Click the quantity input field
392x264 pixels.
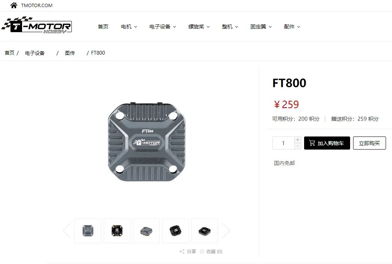coord(283,143)
